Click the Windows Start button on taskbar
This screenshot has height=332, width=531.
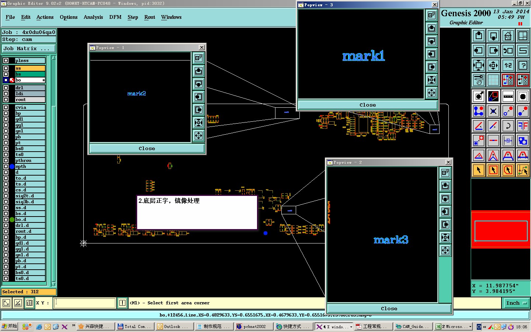pos(10,326)
